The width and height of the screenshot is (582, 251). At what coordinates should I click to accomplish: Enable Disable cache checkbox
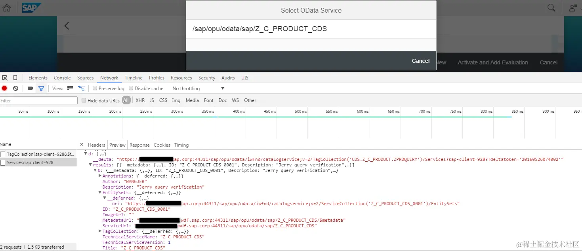coord(131,88)
